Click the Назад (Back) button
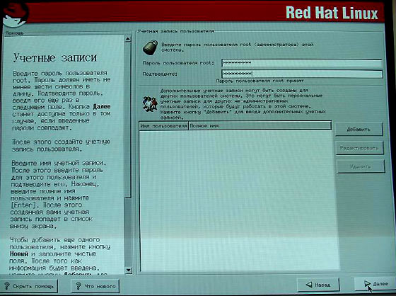The height and width of the screenshot is (296, 396). point(318,285)
